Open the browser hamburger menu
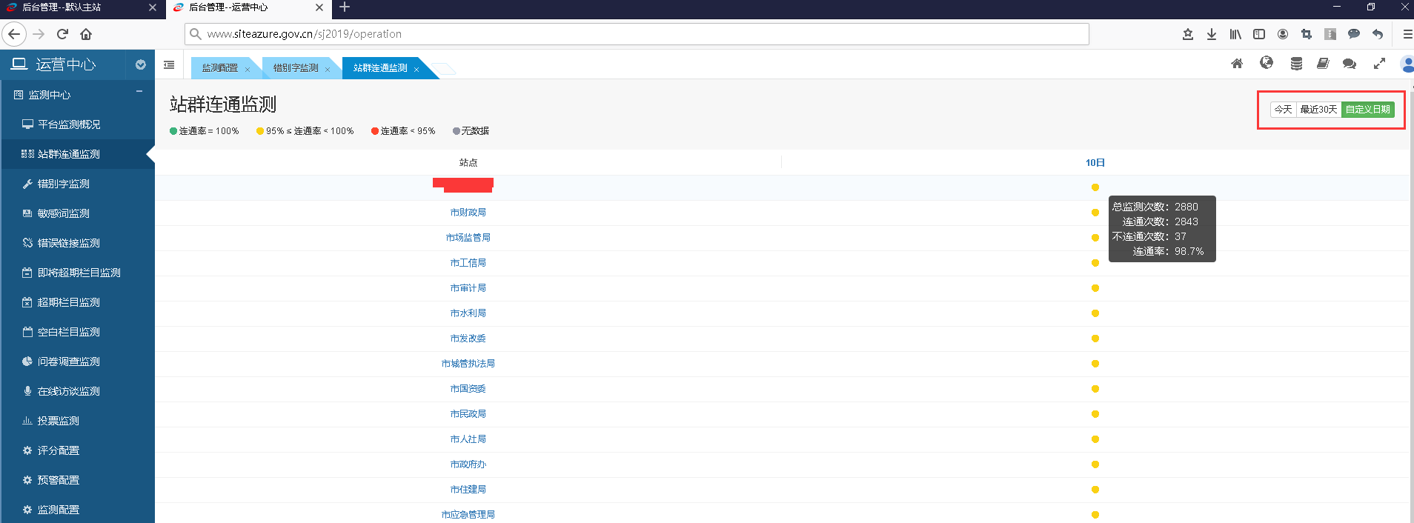Image resolution: width=1414 pixels, height=523 pixels. 1407,34
